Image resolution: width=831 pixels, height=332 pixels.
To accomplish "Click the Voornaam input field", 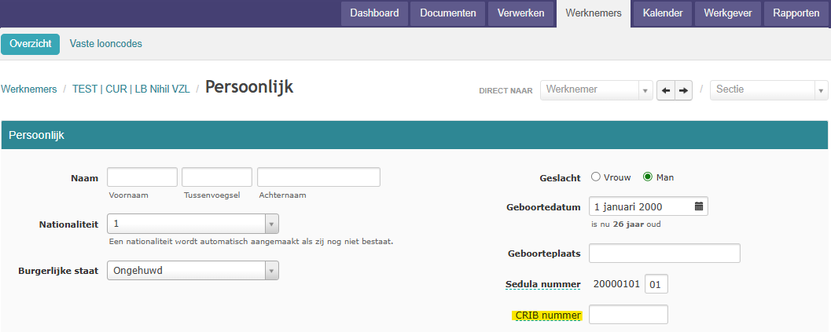I will tap(142, 177).
